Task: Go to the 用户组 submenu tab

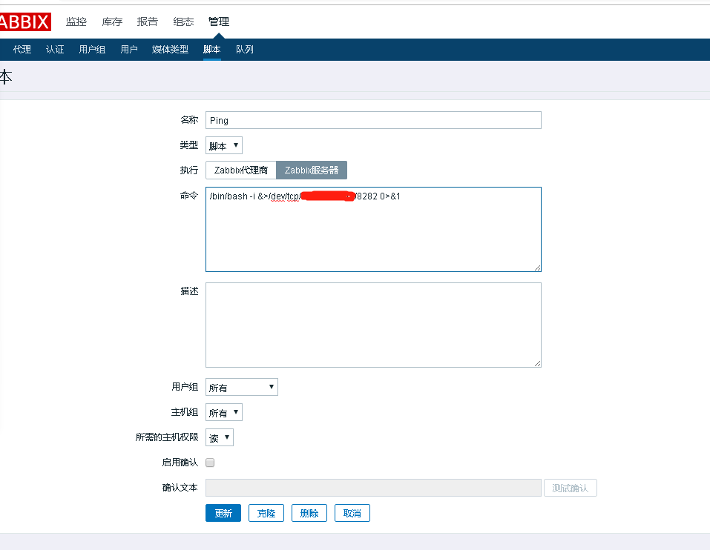Action: coord(92,50)
